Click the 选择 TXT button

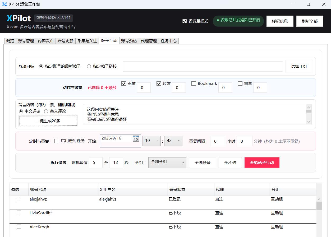coord(299,66)
